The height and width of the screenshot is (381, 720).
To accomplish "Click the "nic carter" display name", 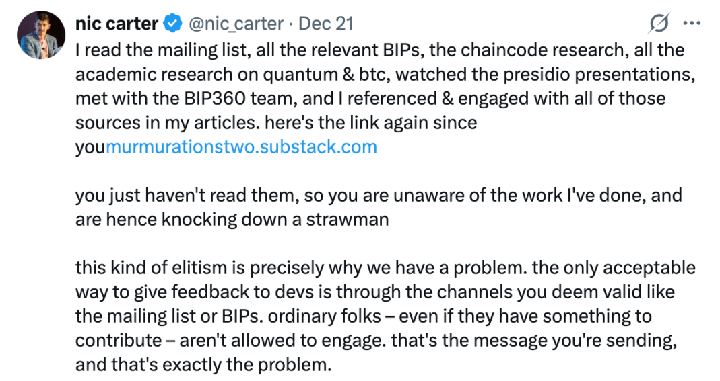I will click(x=117, y=24).
